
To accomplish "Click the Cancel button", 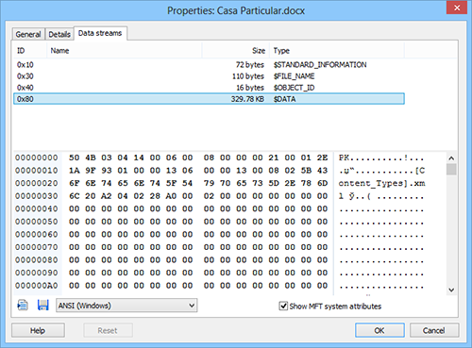I will tap(434, 330).
